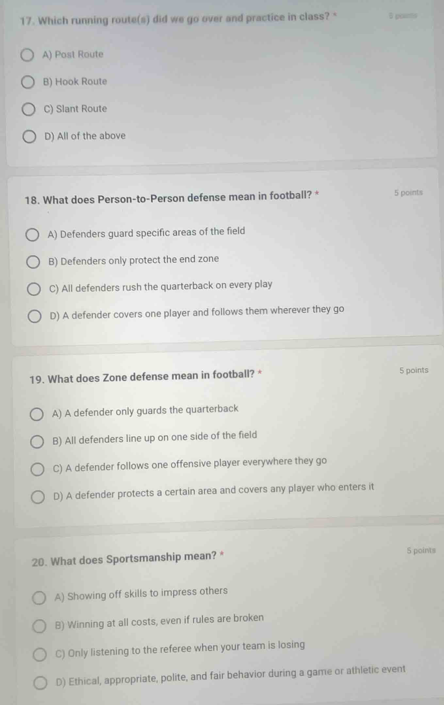
Task: Select answer B) Hook Route
Action: (x=27, y=82)
